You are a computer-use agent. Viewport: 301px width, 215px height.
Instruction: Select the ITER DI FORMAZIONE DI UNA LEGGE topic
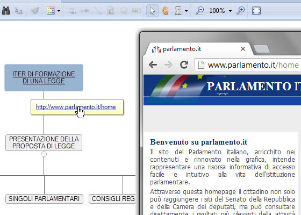point(44,77)
